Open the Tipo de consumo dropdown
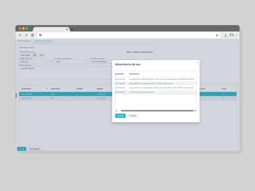The width and height of the screenshot is (255, 191). point(101,62)
